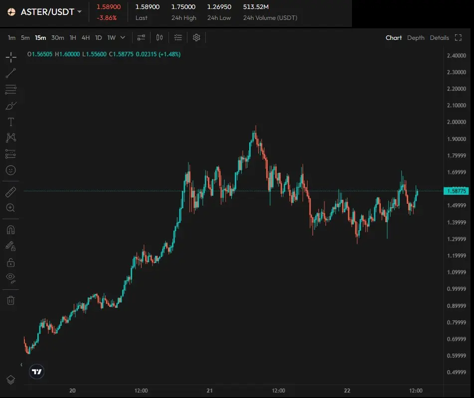This screenshot has width=474, height=398.
Task: Toggle magnet mode snapping
Action: pos(10,230)
